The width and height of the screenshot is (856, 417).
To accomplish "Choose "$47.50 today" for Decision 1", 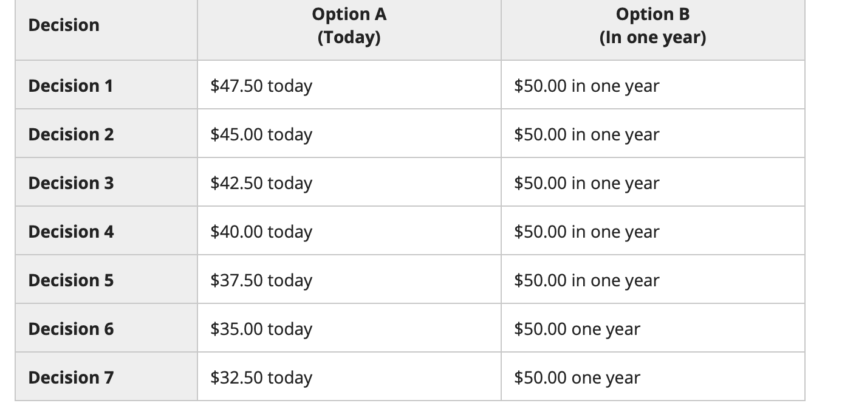I will (261, 86).
